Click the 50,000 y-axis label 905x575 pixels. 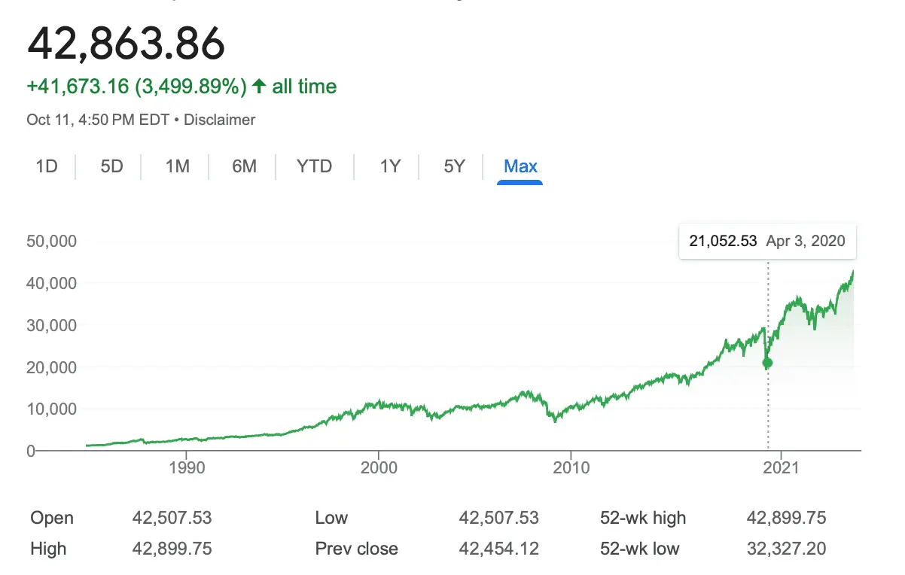pyautogui.click(x=52, y=242)
